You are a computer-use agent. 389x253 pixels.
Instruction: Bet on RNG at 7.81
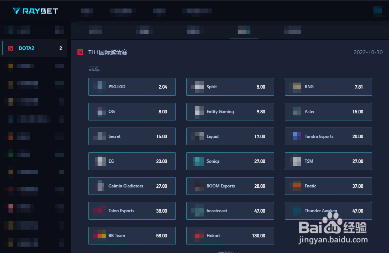point(328,87)
